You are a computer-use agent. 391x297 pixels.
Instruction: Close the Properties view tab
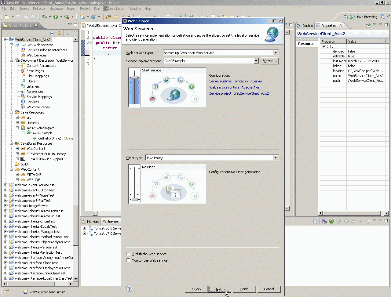coord(341,25)
